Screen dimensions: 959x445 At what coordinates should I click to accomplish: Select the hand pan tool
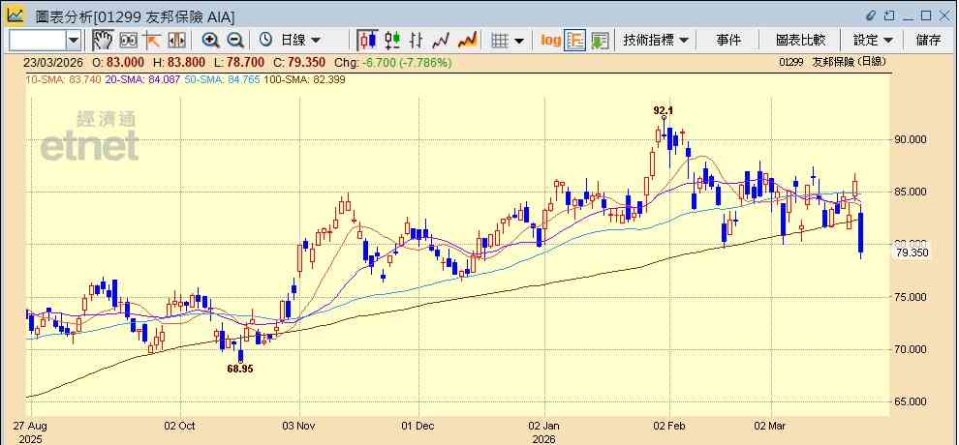coord(104,41)
